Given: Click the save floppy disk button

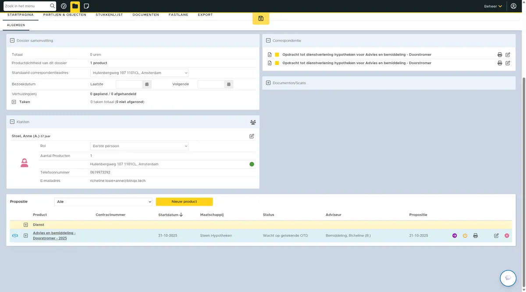Looking at the screenshot, I should tap(261, 18).
